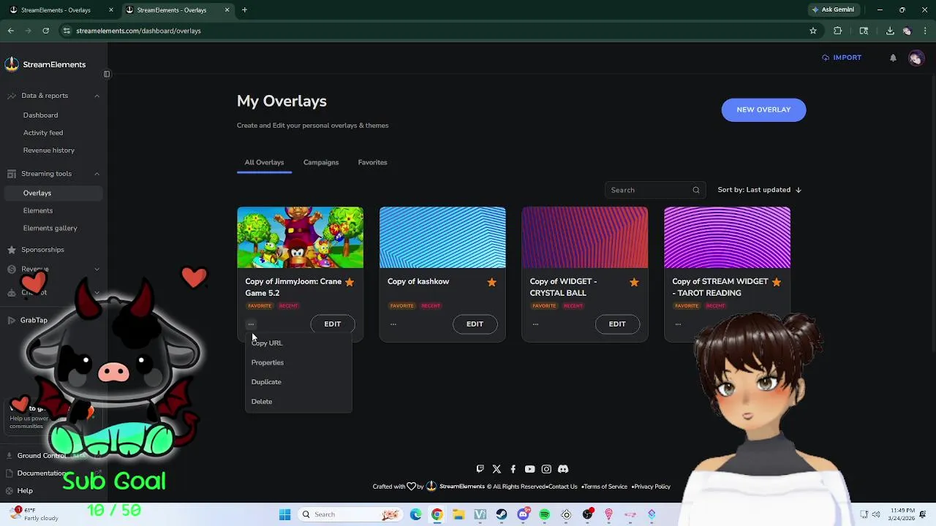
Task: Click the address bar URL
Action: (138, 31)
